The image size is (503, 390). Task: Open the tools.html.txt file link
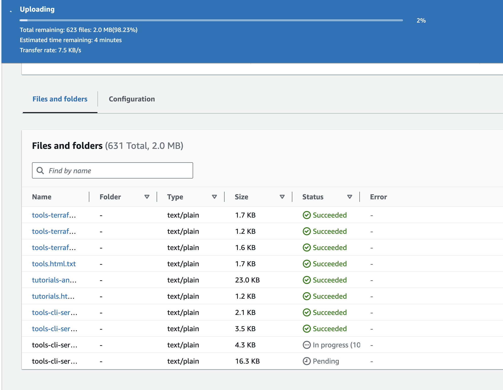(54, 264)
